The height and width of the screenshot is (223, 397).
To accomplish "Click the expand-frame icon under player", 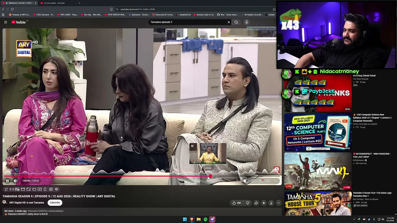I will pyautogui.click(x=29, y=189).
